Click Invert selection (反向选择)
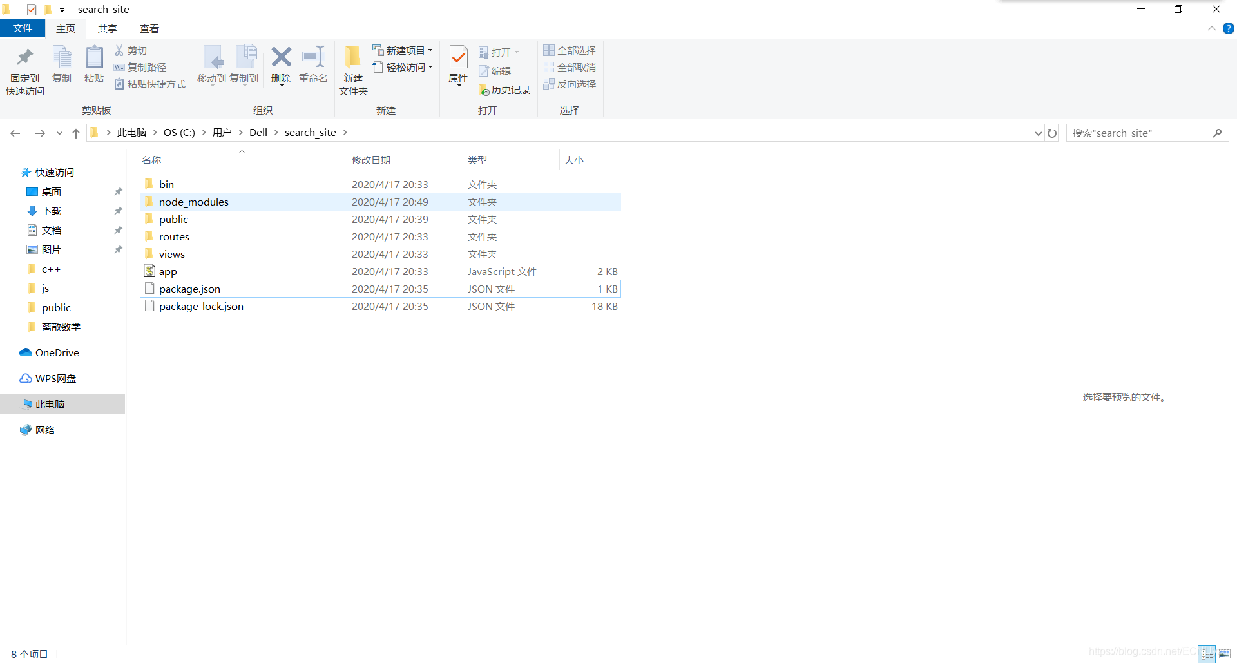Screen dimensions: 1237x663 coord(570,84)
